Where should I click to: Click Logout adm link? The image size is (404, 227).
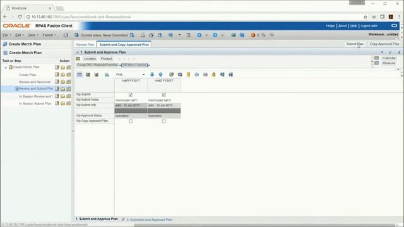(x=369, y=26)
